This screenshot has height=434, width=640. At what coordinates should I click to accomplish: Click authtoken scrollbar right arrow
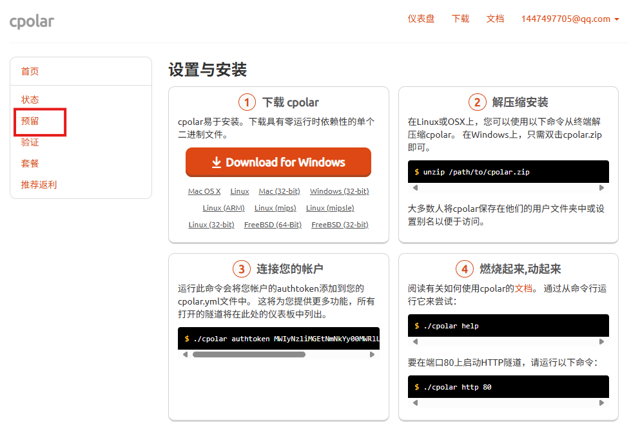tap(372, 354)
